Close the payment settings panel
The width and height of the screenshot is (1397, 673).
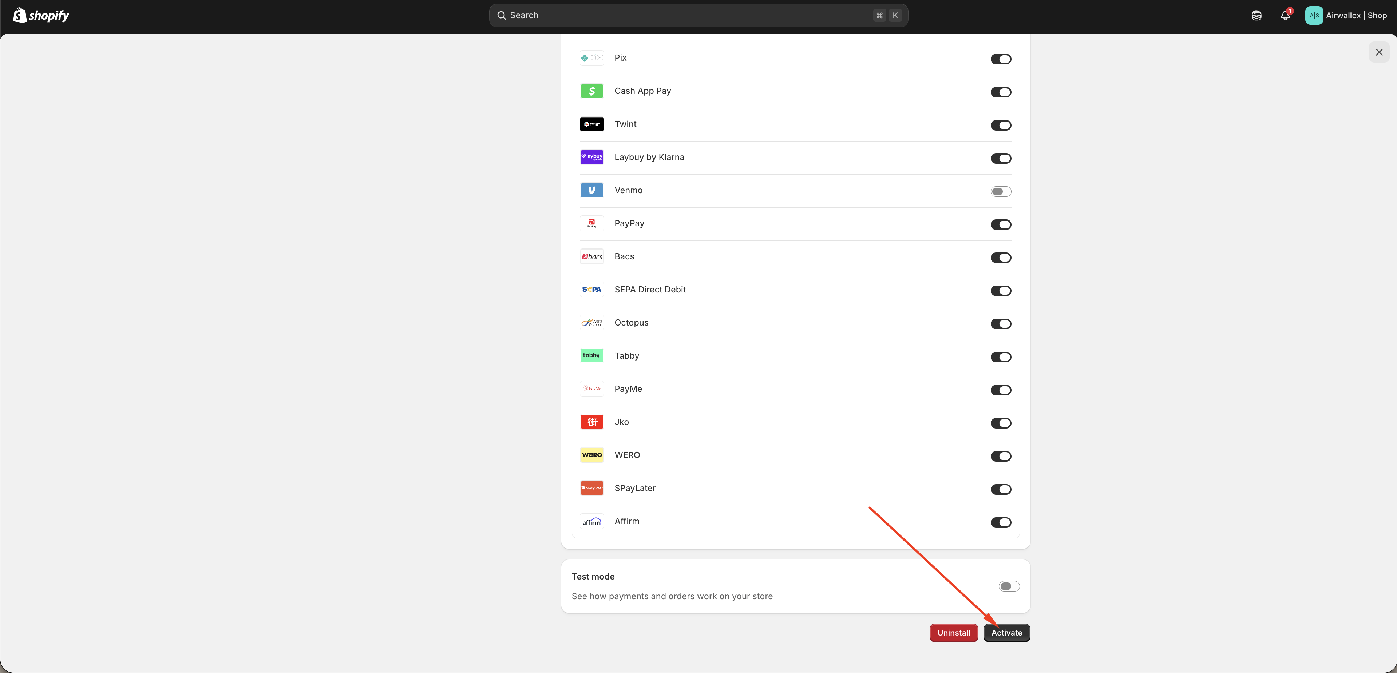(1379, 52)
